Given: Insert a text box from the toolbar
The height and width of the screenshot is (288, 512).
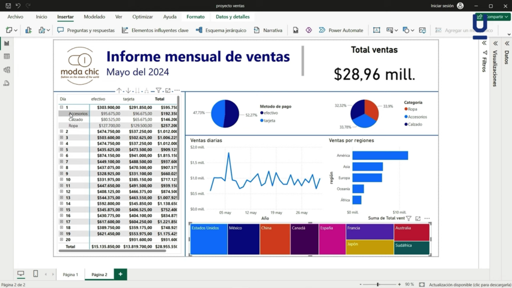Looking at the screenshot, I should pos(376,30).
